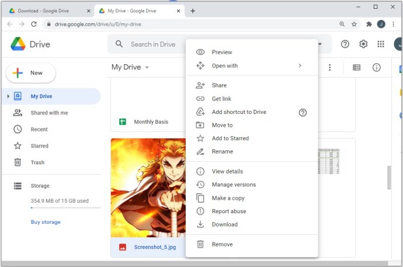The width and height of the screenshot is (403, 267).
Task: Click the Screenshot_5.jpg image file icon
Action: click(123, 247)
